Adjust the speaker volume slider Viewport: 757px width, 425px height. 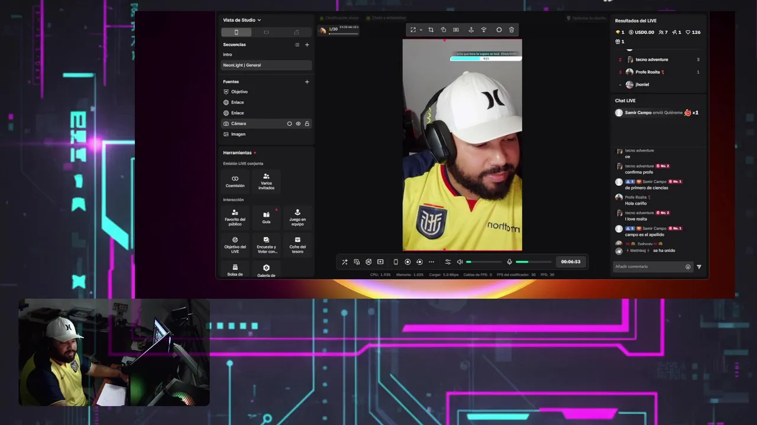point(484,262)
